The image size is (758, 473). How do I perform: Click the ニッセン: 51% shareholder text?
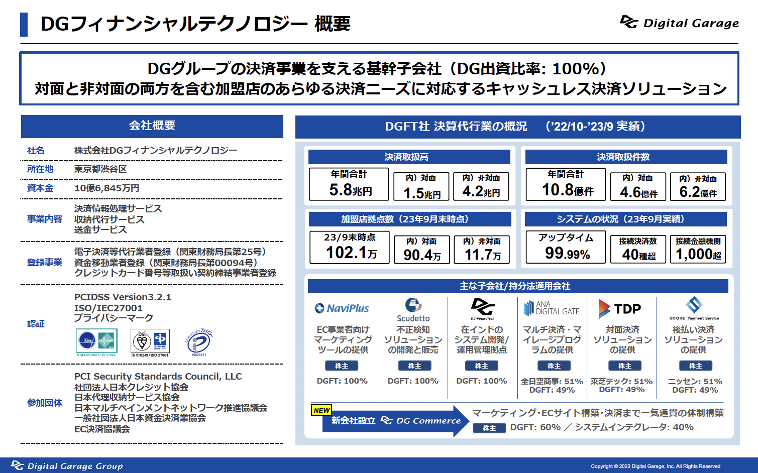695,382
